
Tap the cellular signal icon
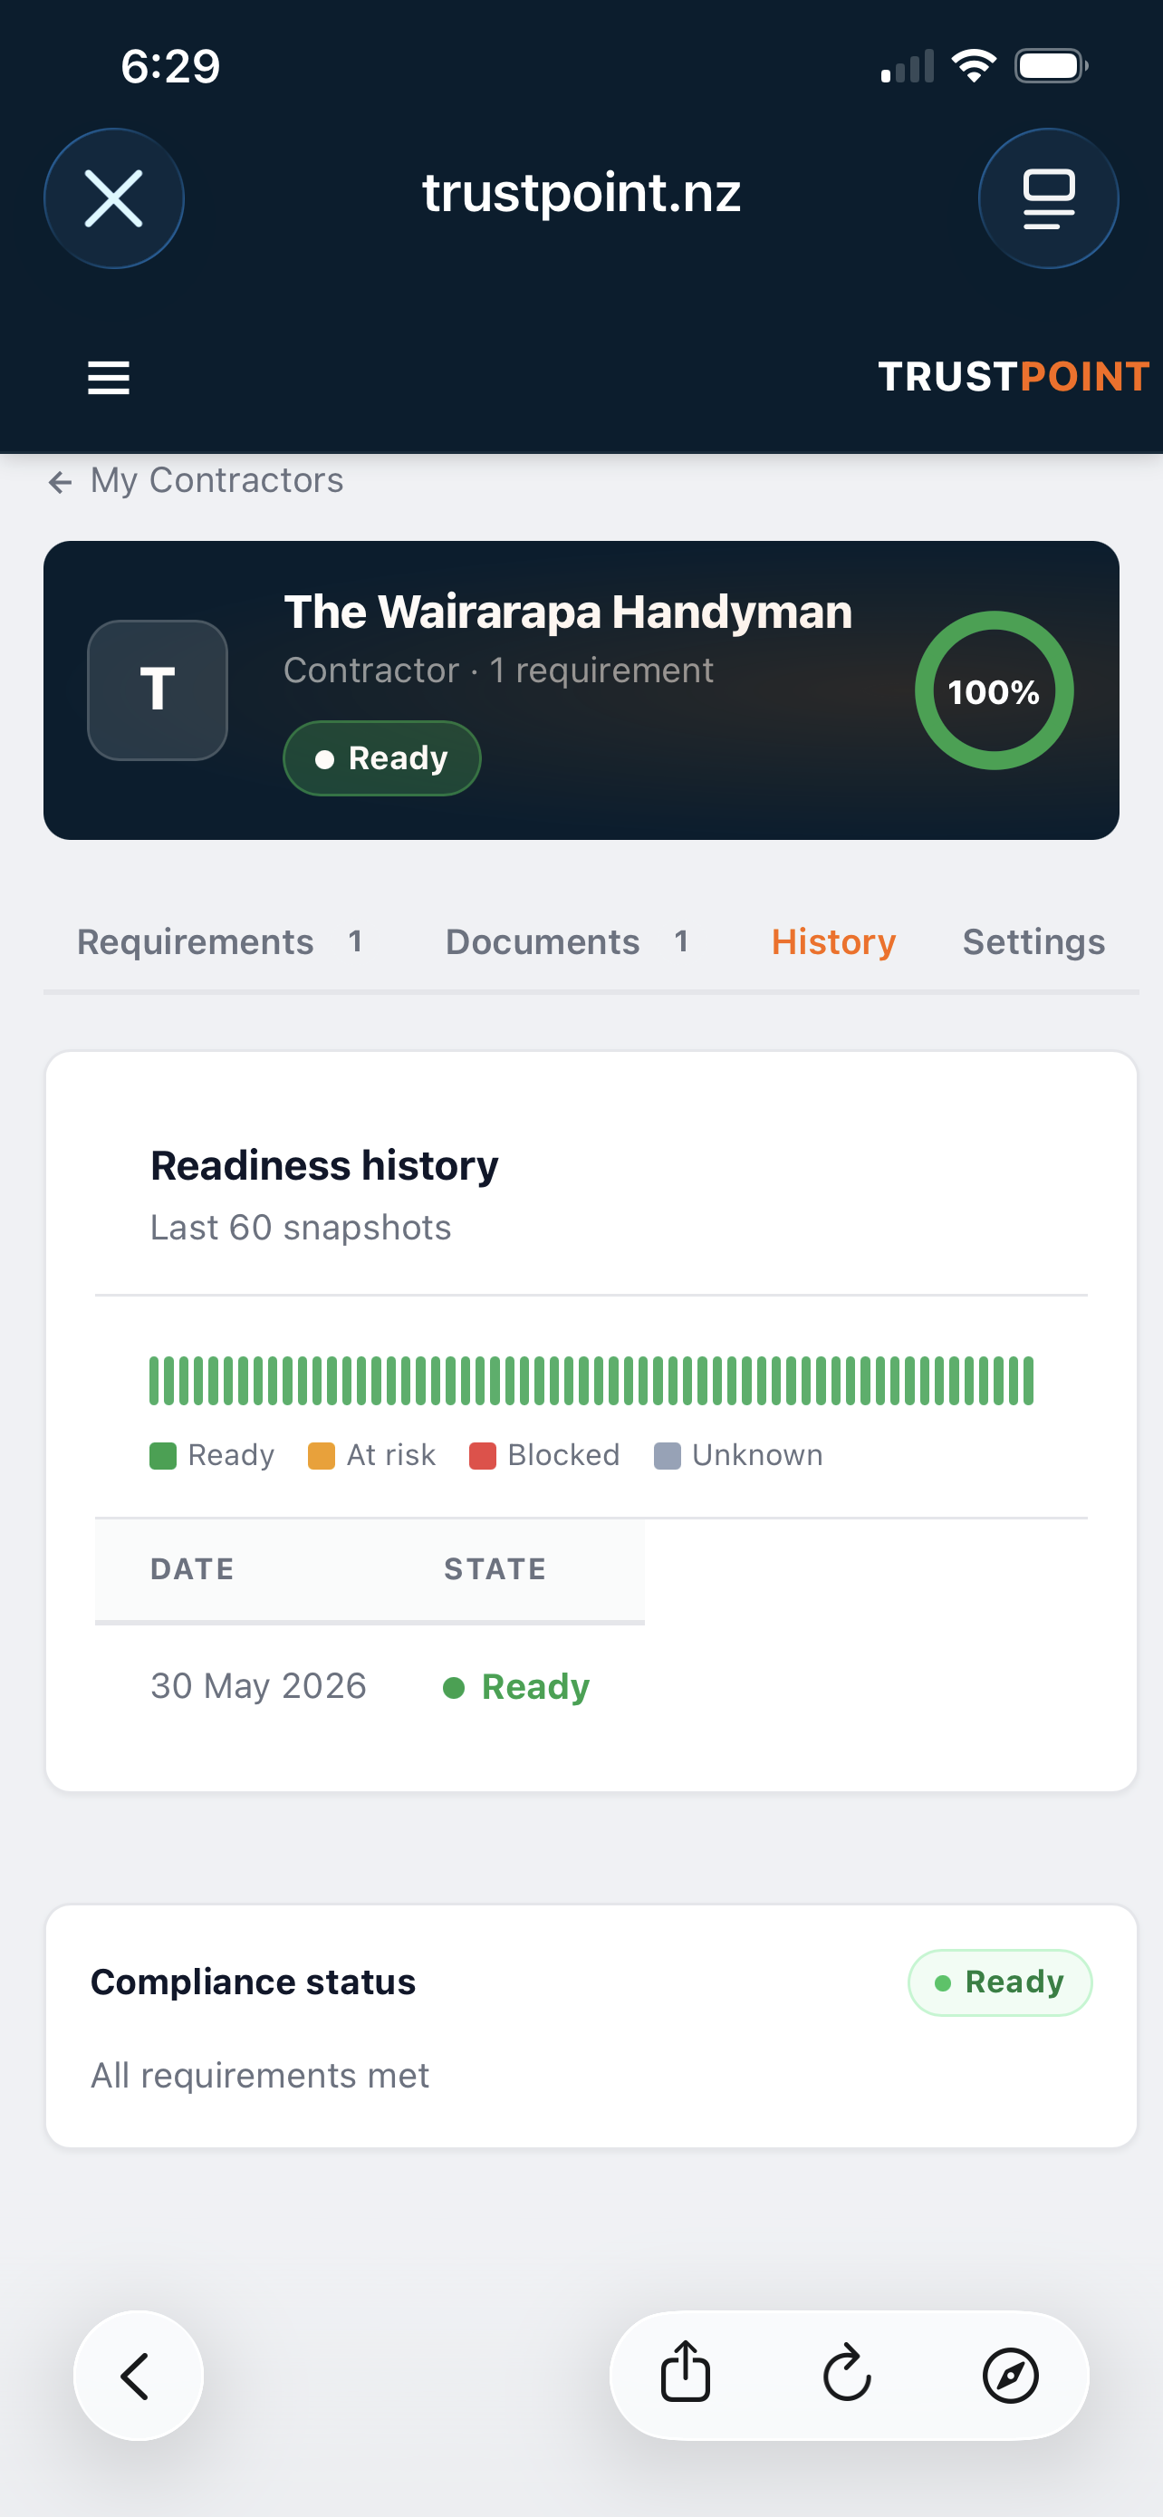point(908,66)
